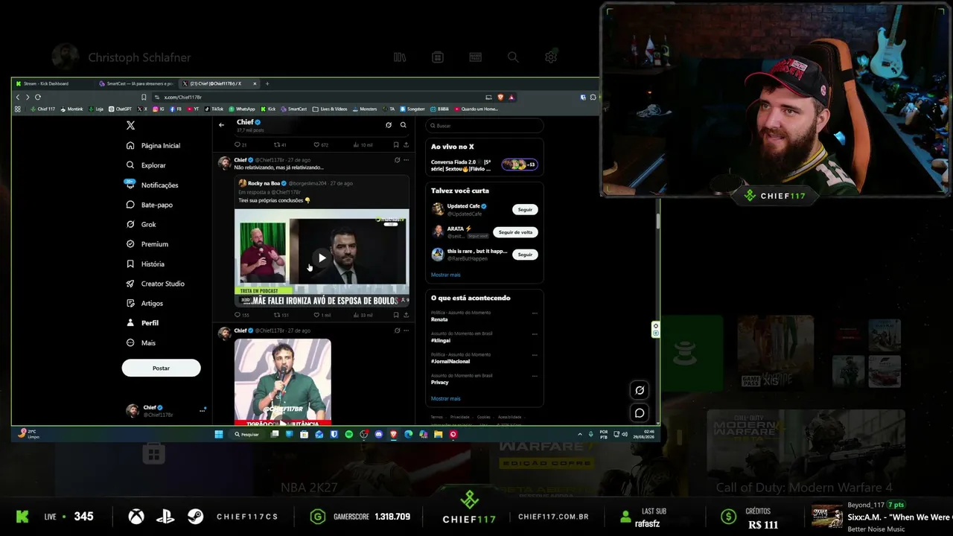Click the Buscar search field
The width and height of the screenshot is (953, 536).
pos(485,126)
